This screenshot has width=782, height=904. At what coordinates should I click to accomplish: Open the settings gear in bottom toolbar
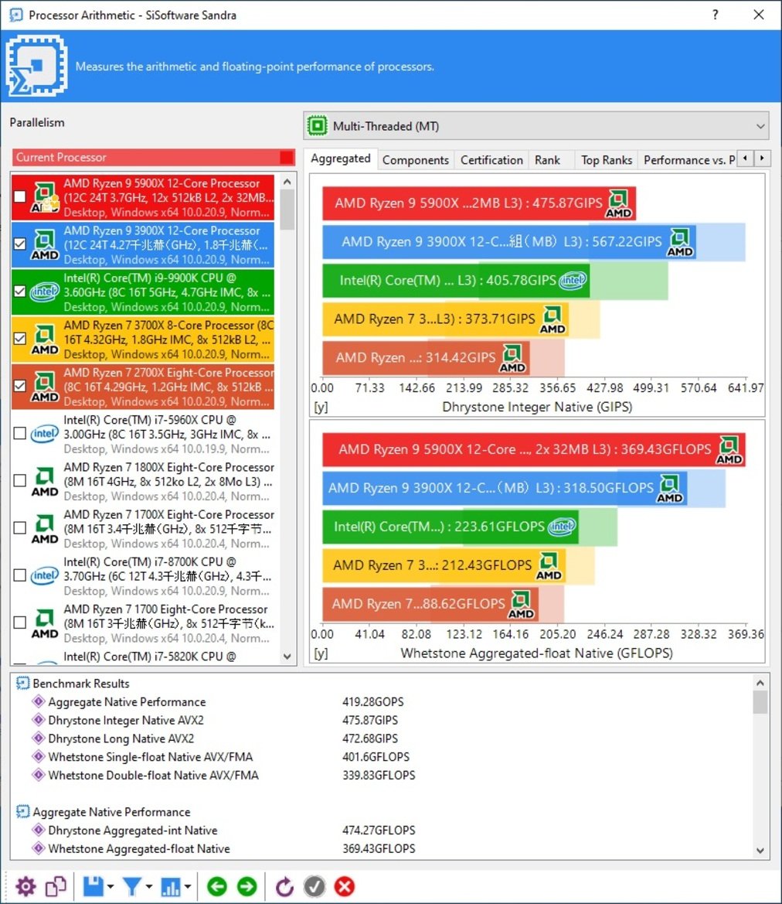click(x=25, y=887)
